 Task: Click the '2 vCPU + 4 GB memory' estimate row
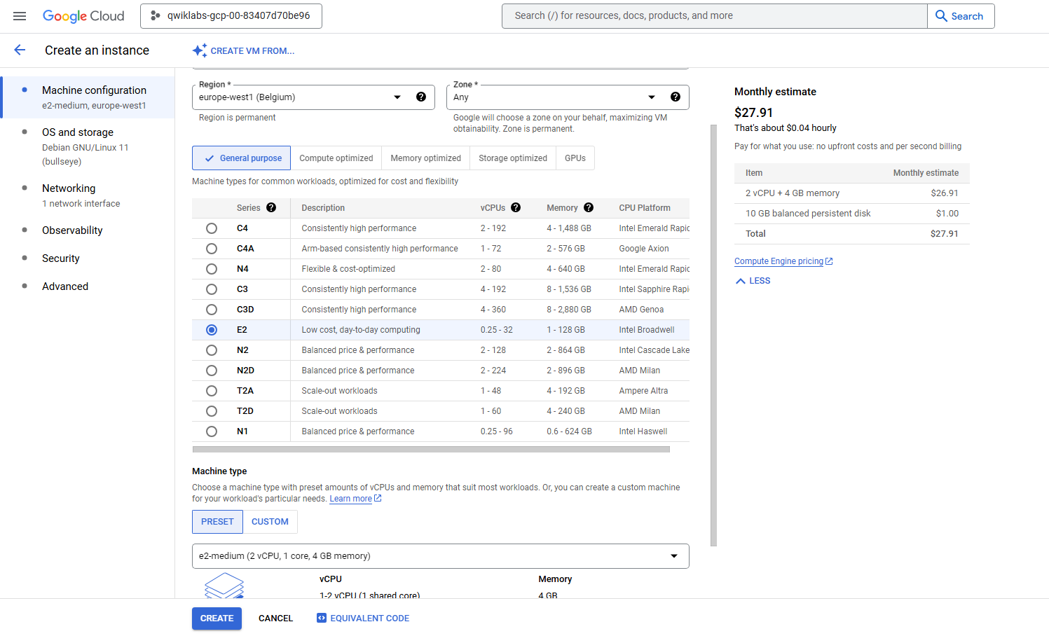tap(852, 193)
